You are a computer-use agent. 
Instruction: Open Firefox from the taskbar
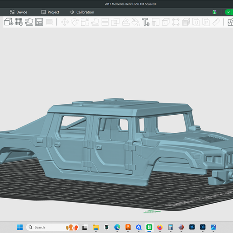tap(160, 227)
